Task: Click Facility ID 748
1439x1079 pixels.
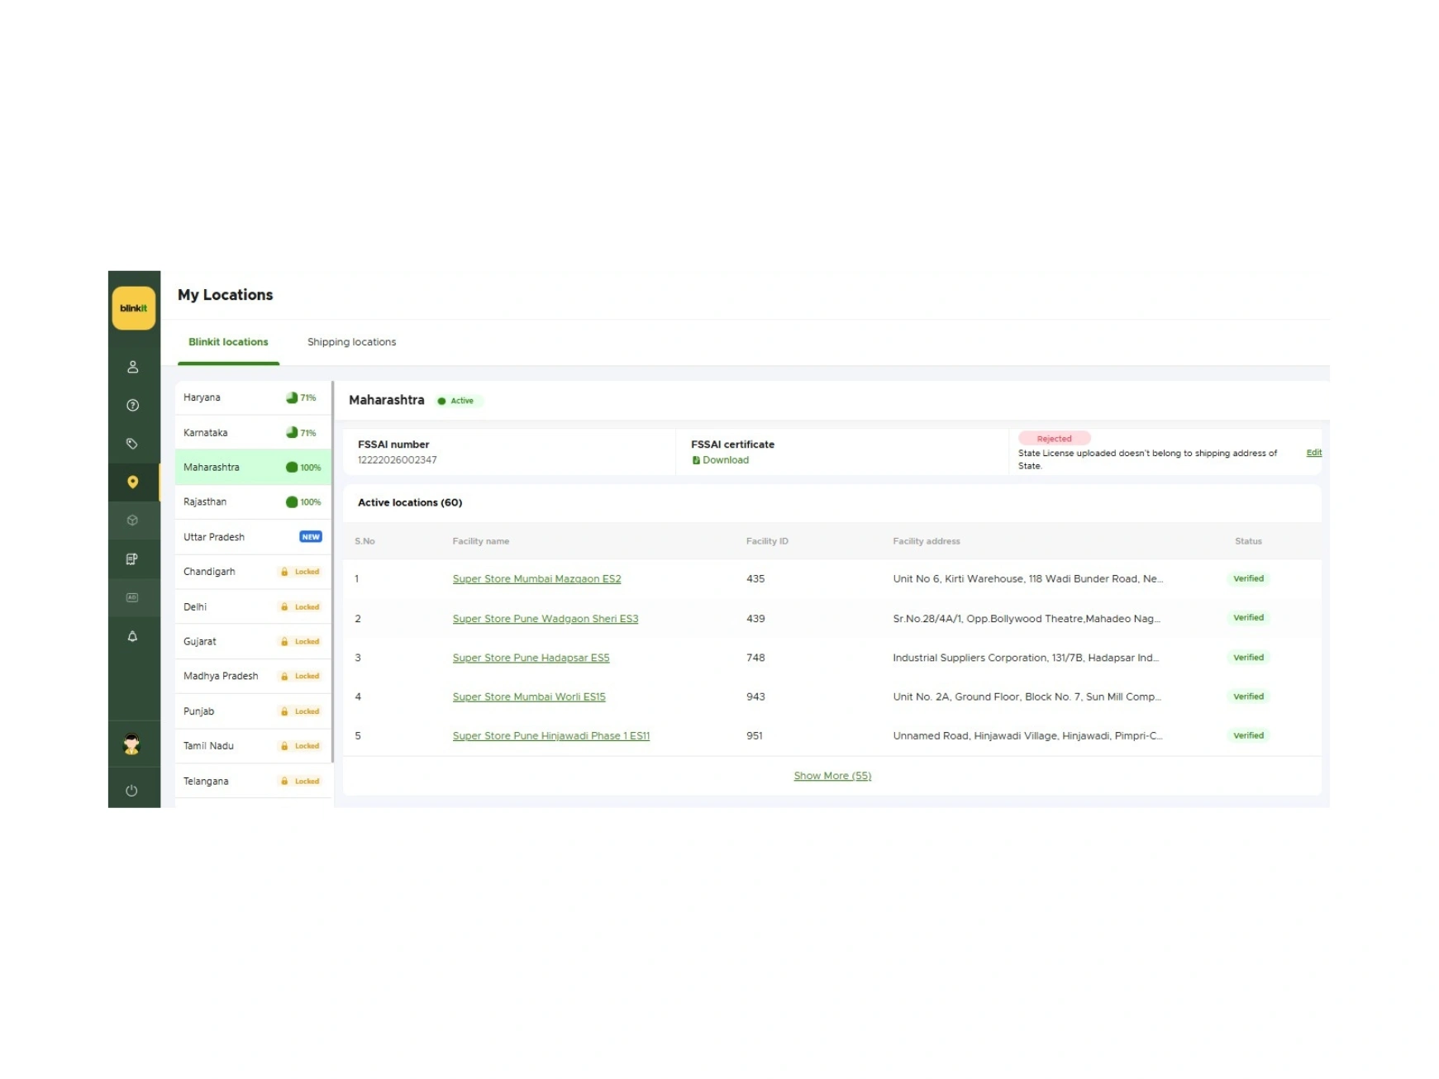Action: click(x=755, y=658)
